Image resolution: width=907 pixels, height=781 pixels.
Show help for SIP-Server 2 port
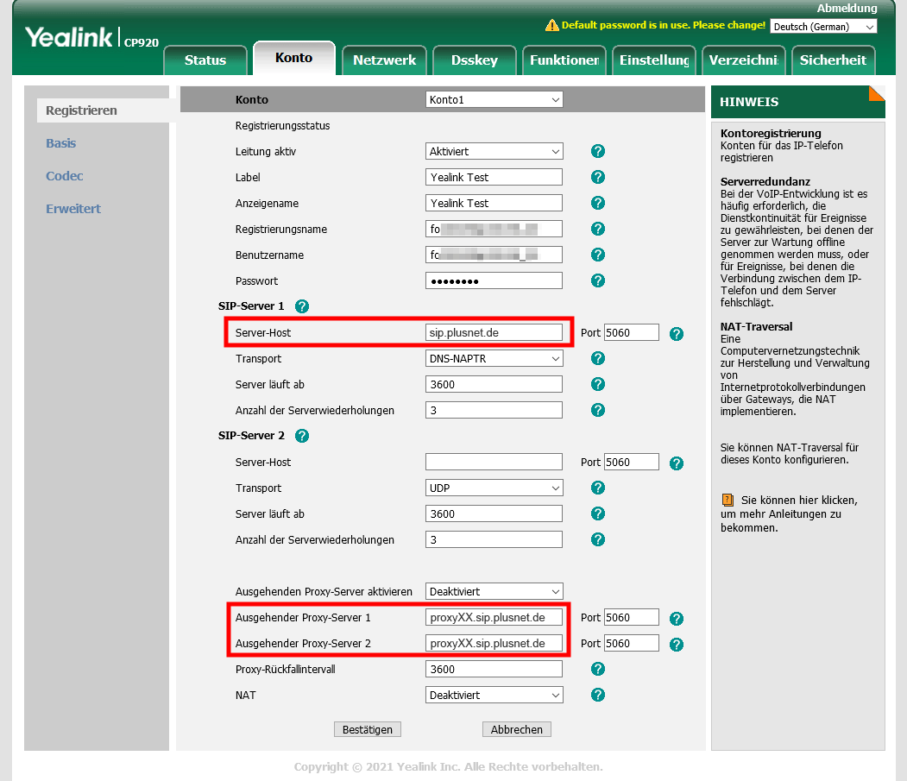pos(677,463)
